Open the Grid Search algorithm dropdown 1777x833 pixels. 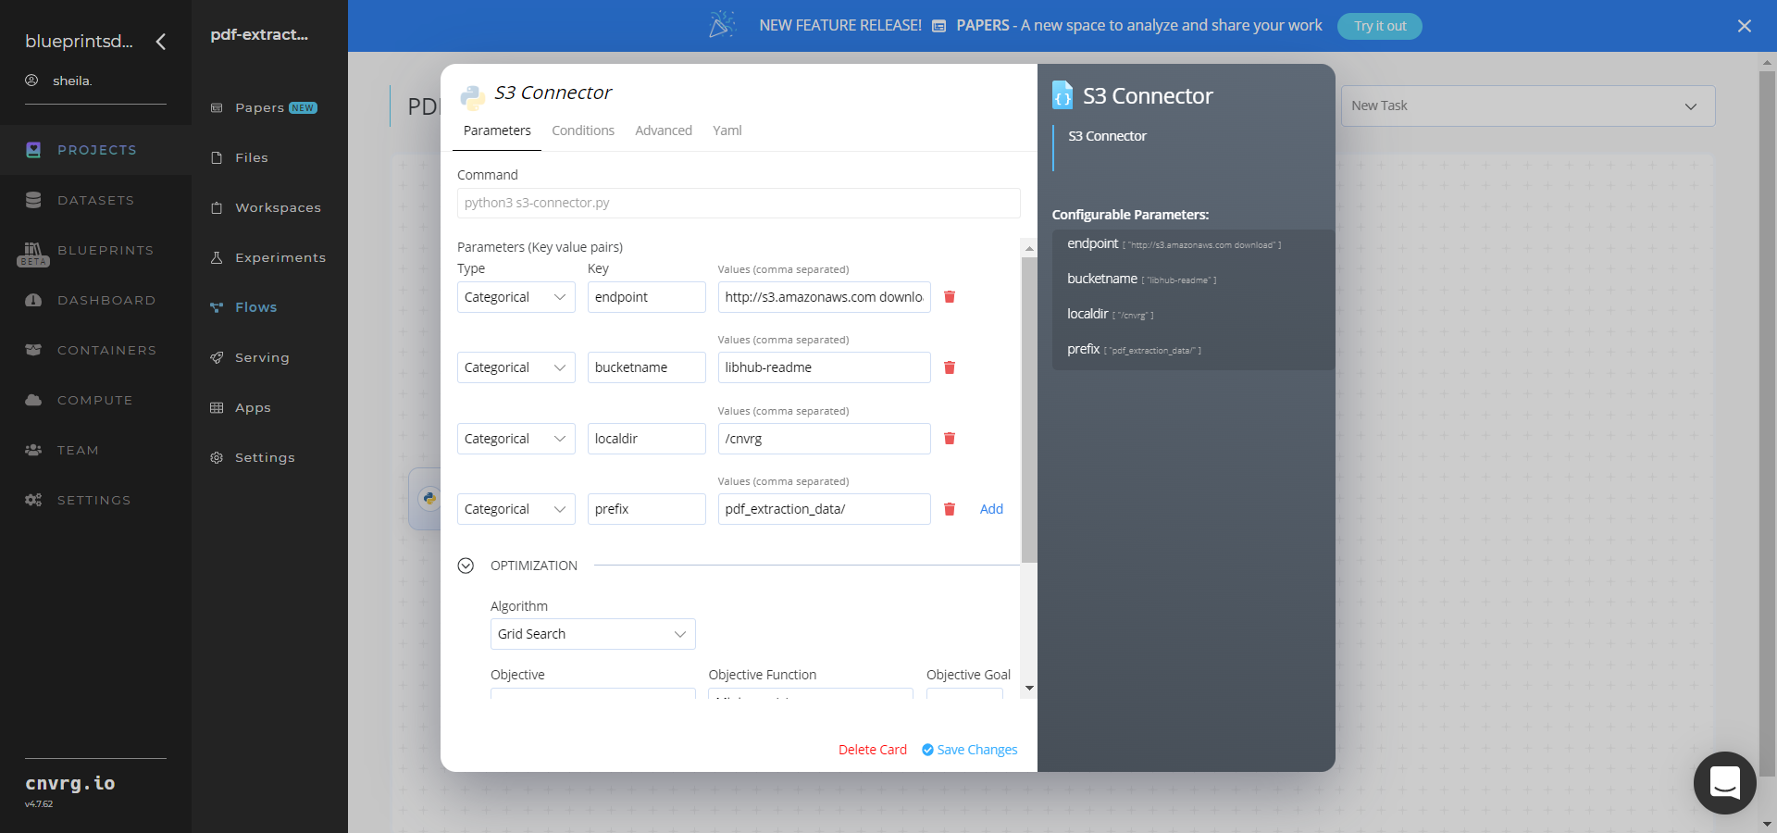[x=593, y=634]
